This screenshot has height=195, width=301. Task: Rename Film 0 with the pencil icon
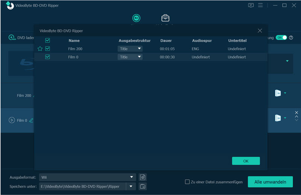[31, 120]
